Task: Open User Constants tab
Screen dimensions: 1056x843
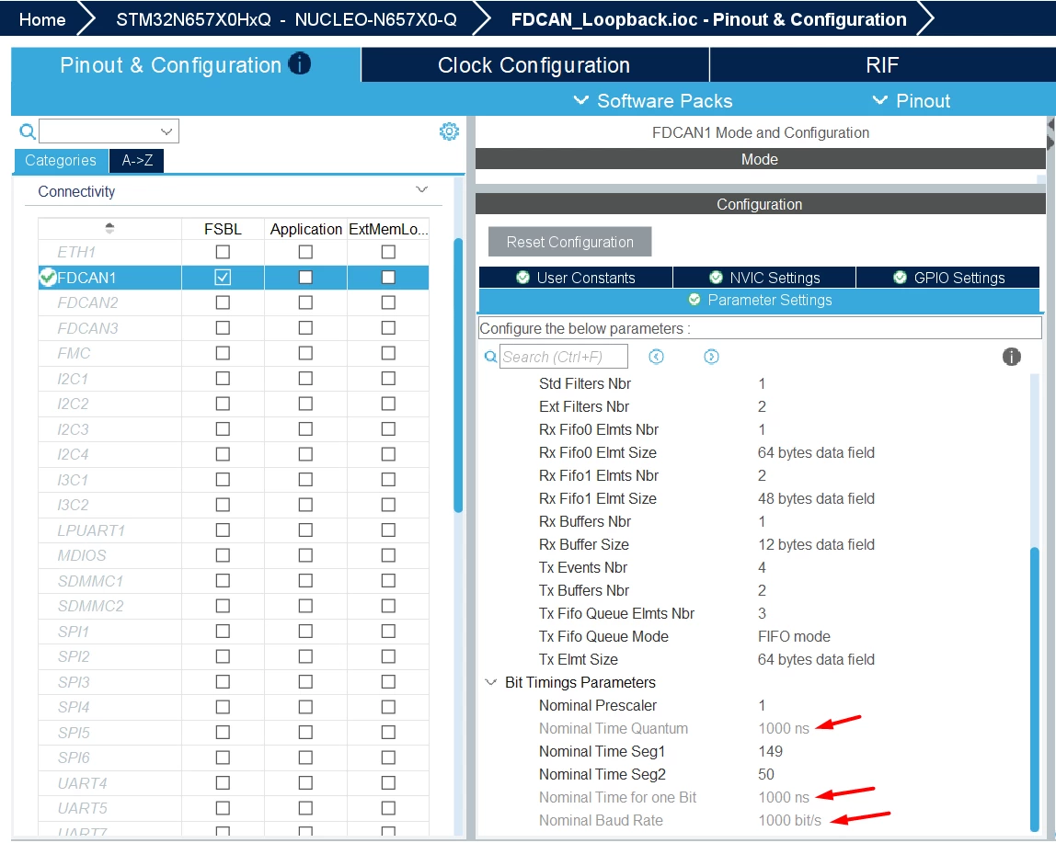Action: (x=576, y=278)
